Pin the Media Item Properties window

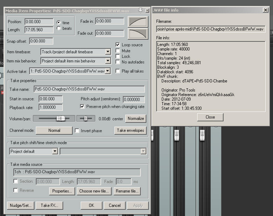[141, 10]
